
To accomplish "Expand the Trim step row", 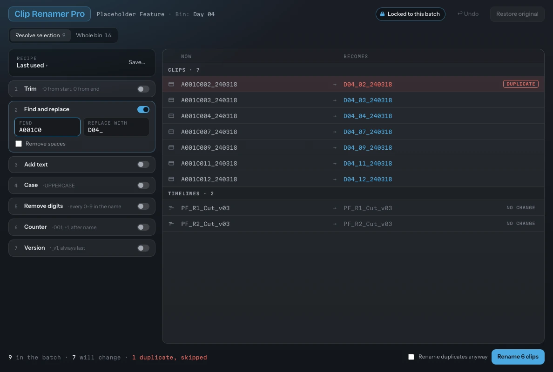I will tap(82, 89).
